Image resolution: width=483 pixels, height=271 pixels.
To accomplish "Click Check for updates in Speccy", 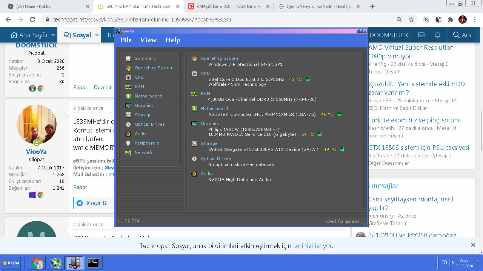I will pyautogui.click(x=345, y=221).
